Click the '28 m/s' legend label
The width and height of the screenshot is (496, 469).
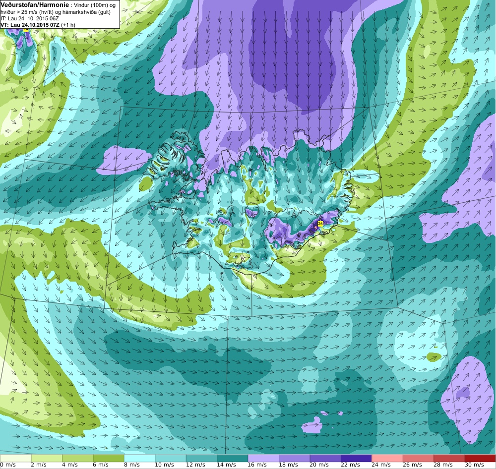click(443, 465)
